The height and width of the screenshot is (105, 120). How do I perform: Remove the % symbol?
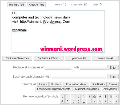tap(111, 97)
